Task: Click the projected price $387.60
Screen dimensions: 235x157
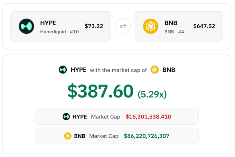Action: coord(100,91)
